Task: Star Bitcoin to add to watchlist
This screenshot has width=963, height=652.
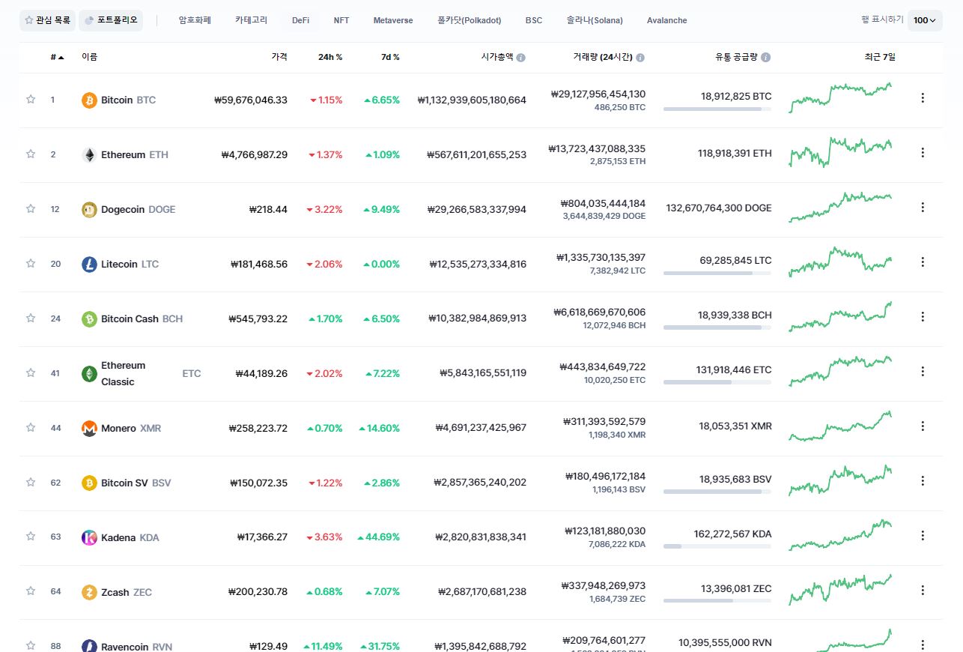Action: (x=31, y=99)
